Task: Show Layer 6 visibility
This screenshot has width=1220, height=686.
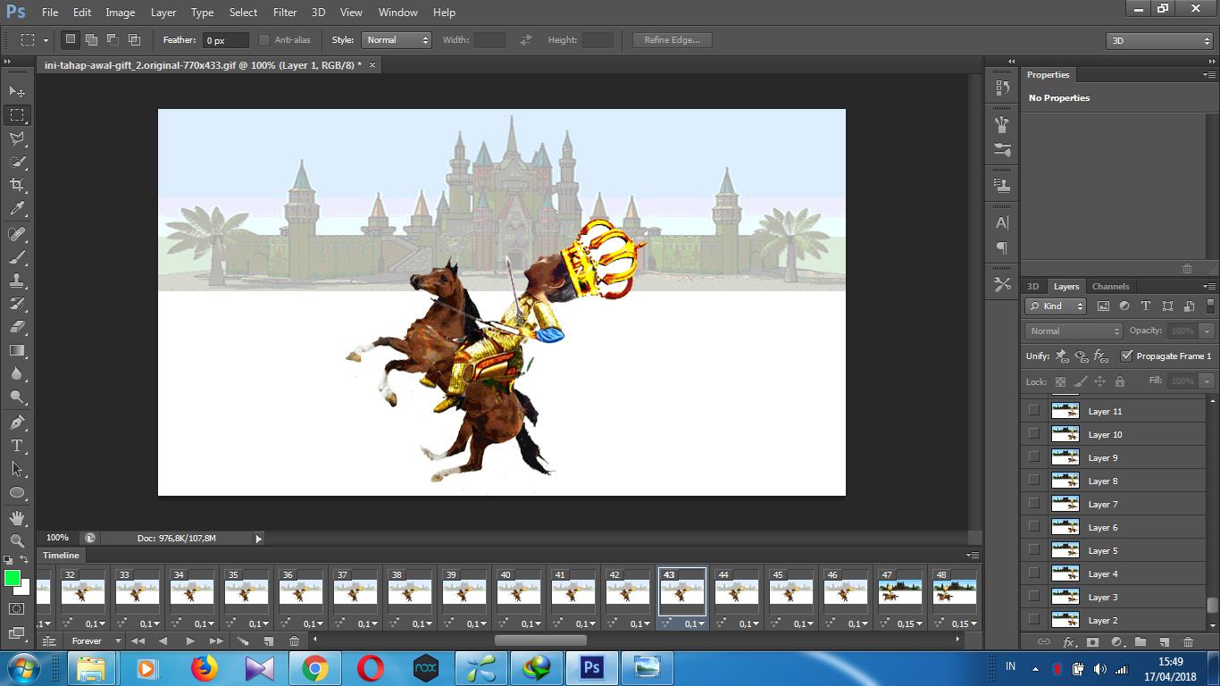Action: [x=1034, y=527]
